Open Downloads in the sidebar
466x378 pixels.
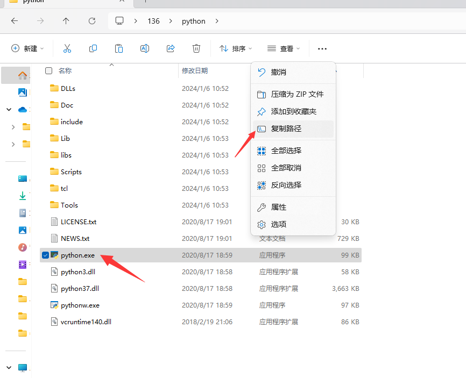point(23,196)
